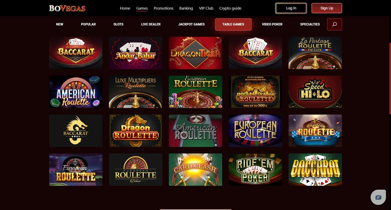
Task: Select the Dragon Roulette game tile
Action: tap(136, 131)
